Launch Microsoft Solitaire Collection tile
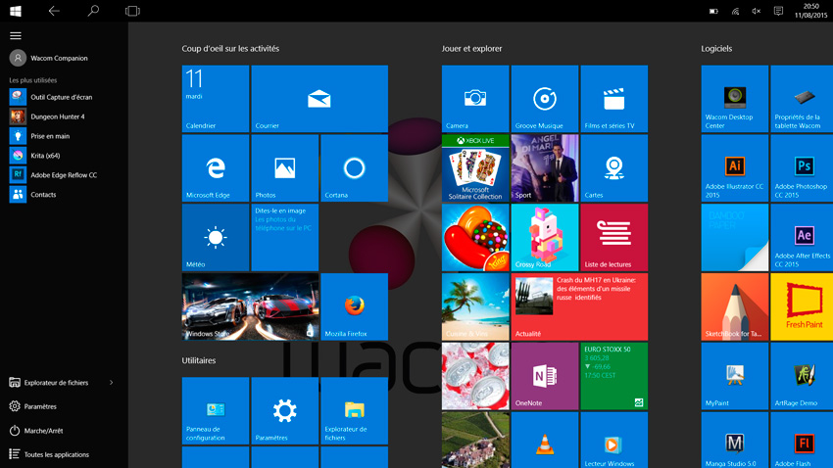The height and width of the screenshot is (468, 833). click(475, 168)
